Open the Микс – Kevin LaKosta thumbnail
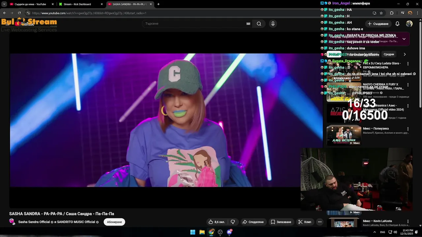The width and height of the screenshot is (422, 237). tap(344, 223)
